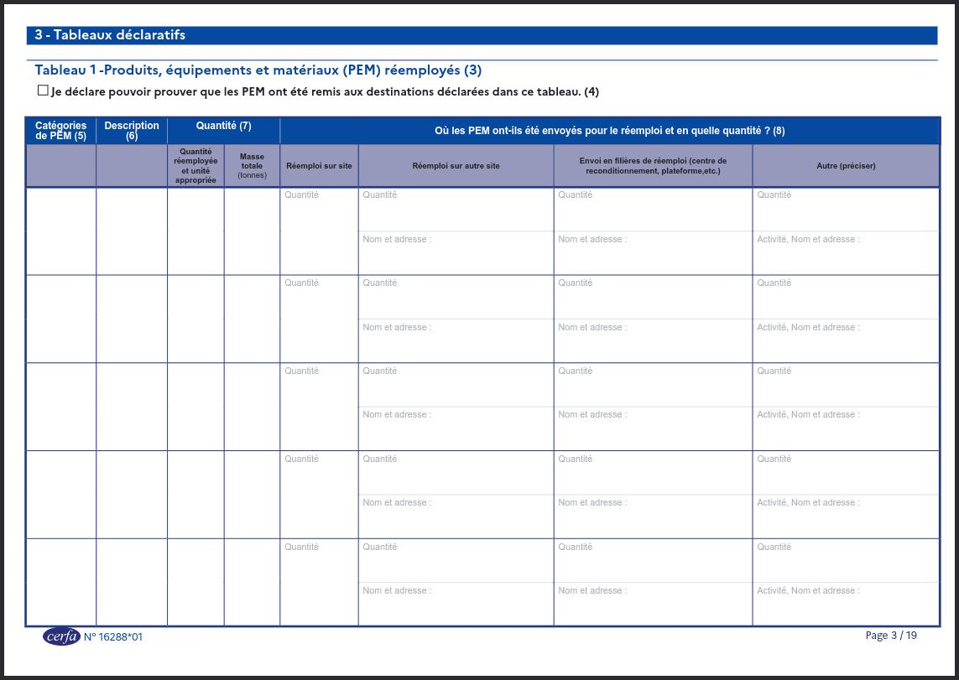Click first row's filières de réemploi Quantité field
This screenshot has height=680, width=959.
tap(654, 210)
